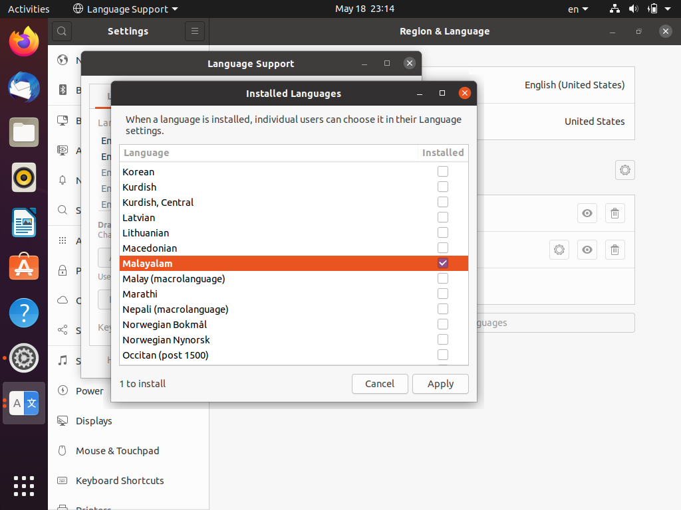Image resolution: width=681 pixels, height=510 pixels.
Task: Click the Keyboard Shortcuts sidebar icon
Action: [x=63, y=481]
